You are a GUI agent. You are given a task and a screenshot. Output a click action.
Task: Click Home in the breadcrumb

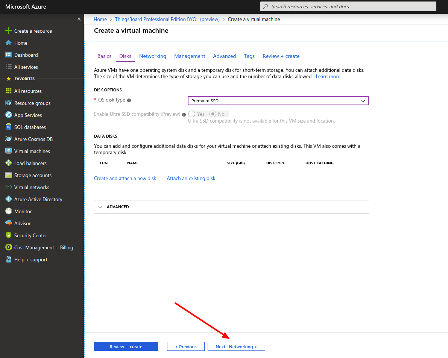point(100,19)
